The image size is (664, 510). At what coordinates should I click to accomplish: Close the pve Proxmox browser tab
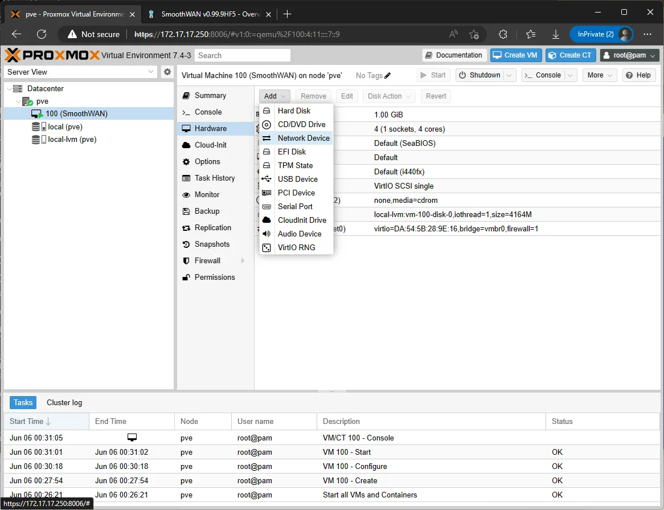[133, 14]
